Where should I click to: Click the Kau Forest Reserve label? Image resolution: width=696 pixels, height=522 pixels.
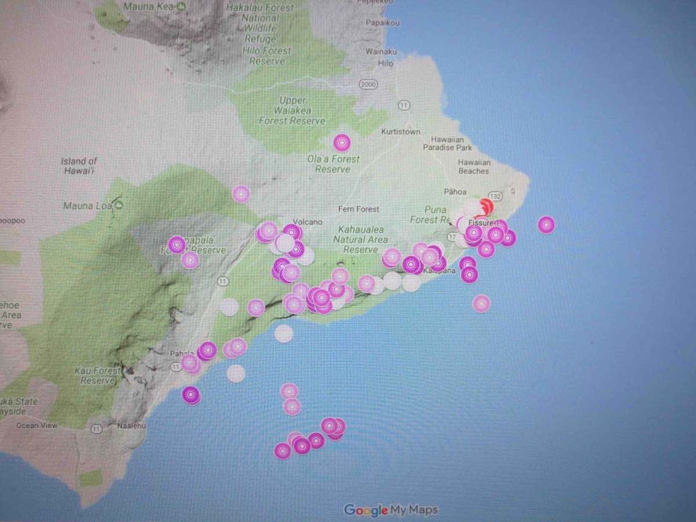[99, 376]
